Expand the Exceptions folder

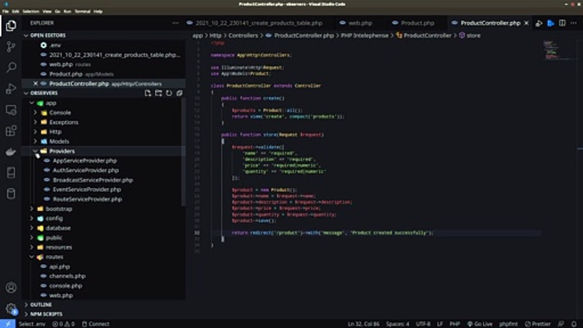(35, 122)
